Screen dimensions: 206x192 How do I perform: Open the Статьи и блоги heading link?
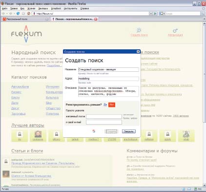tap(27, 151)
